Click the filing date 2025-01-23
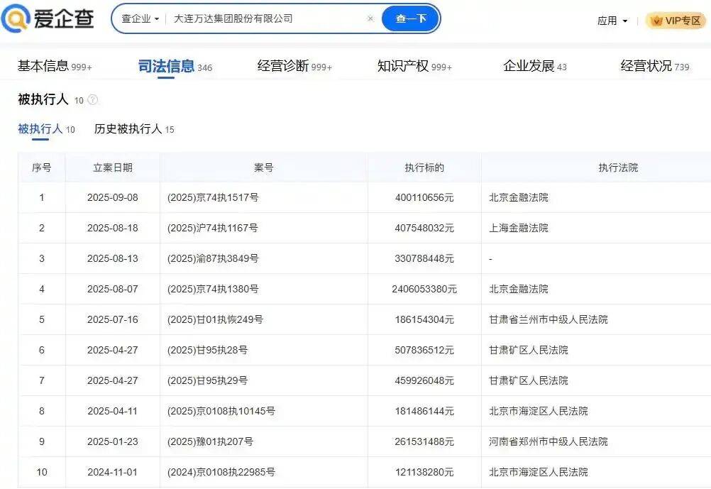Image resolution: width=711 pixels, height=489 pixels. coord(112,441)
